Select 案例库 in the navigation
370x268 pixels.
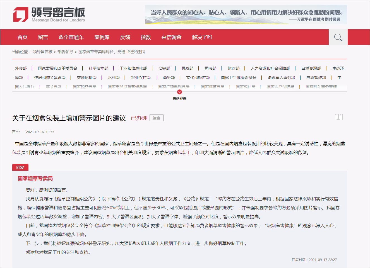[102, 37]
